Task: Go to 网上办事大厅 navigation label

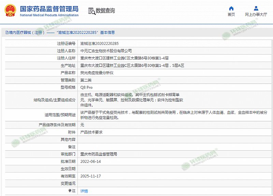Action: [x=256, y=15]
